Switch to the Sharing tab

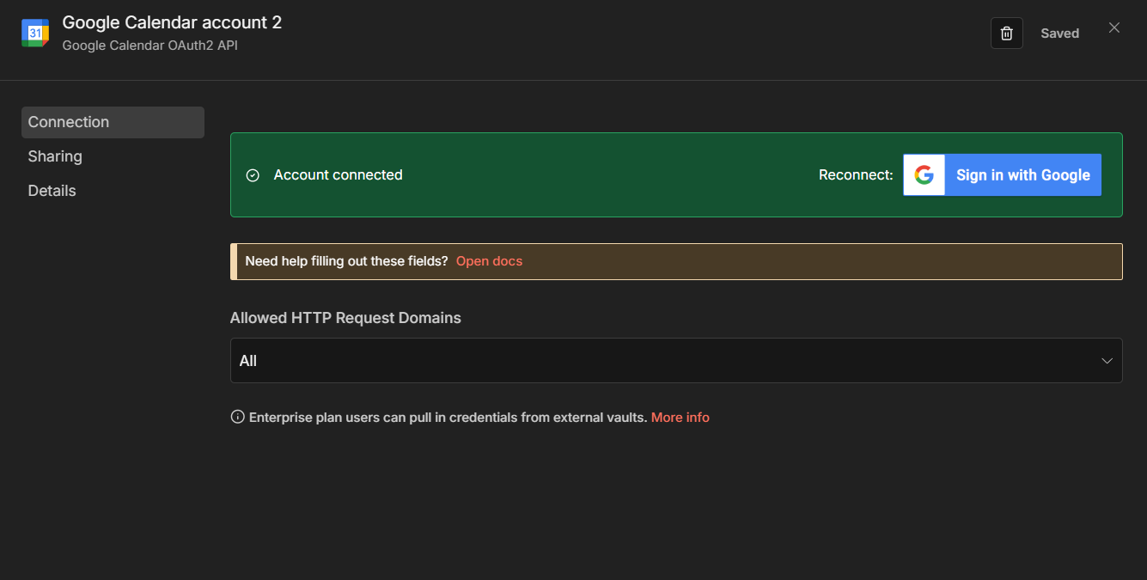click(x=55, y=156)
